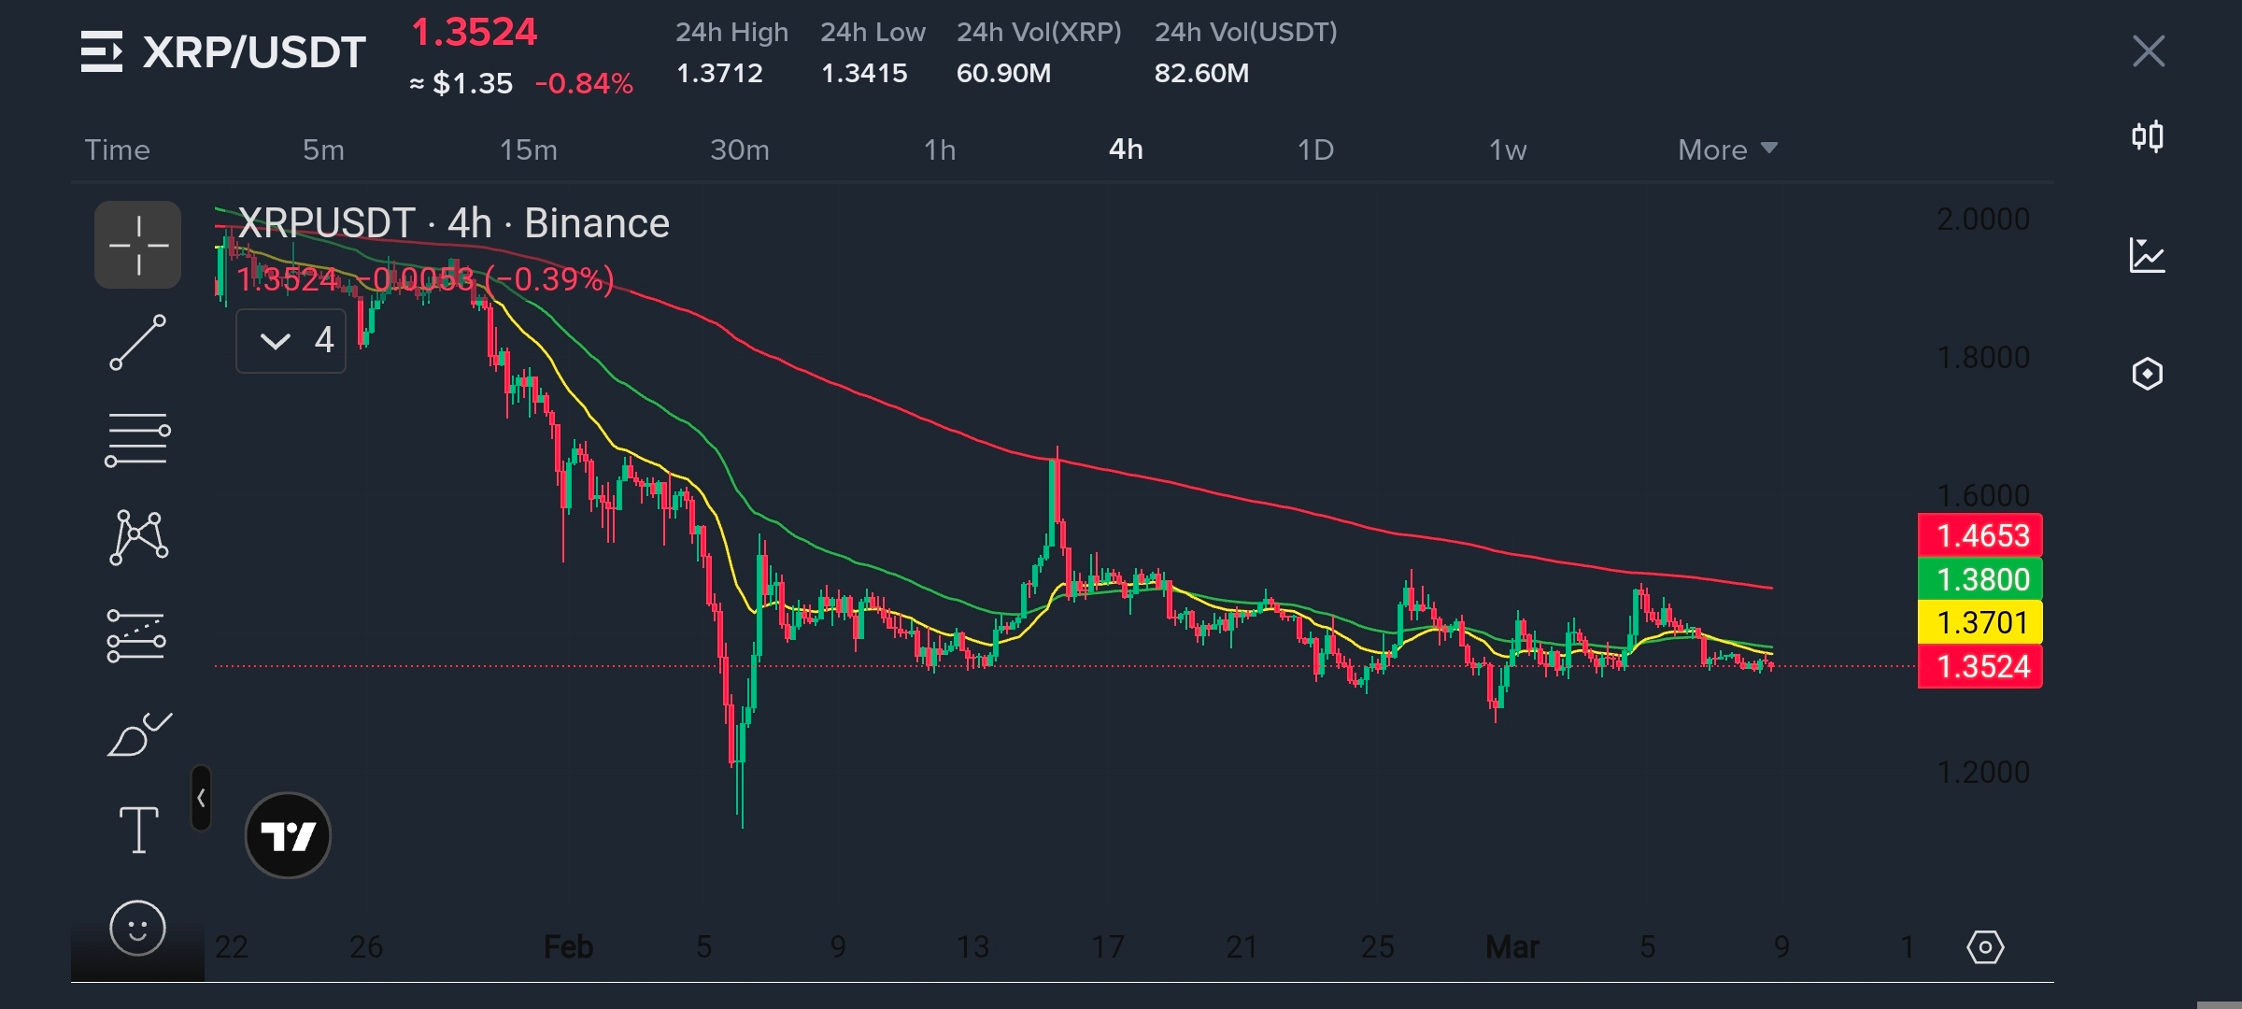Click the 1.3524 current price label
Screen dimensions: 2242x1009
click(x=1979, y=667)
